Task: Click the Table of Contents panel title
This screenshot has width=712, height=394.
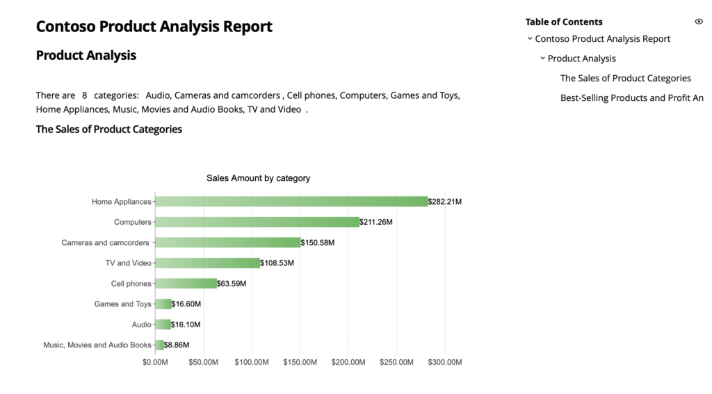Action: (x=564, y=22)
